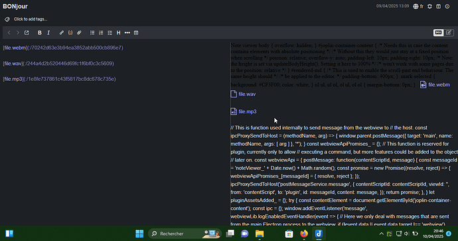Click the note date 09/04/2025 13:09
The image size is (458, 241).
click(x=392, y=6)
